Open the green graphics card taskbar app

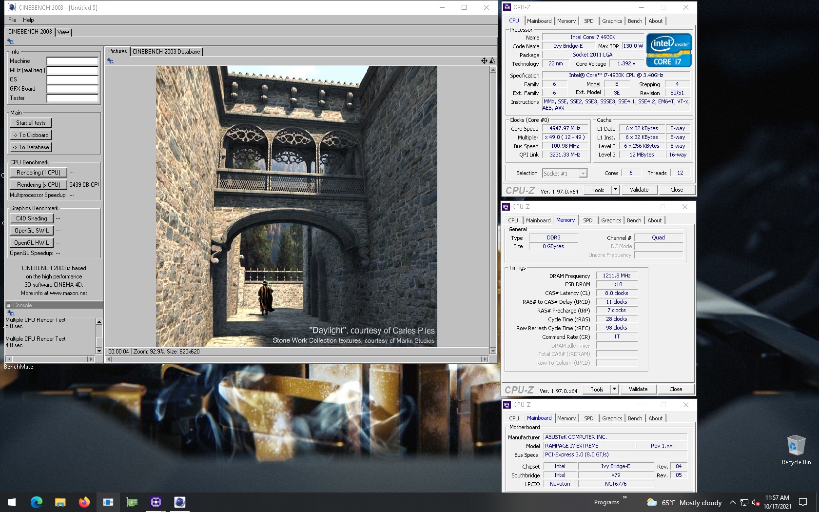132,502
